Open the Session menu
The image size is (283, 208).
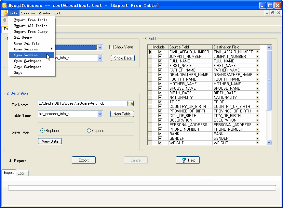point(28,13)
